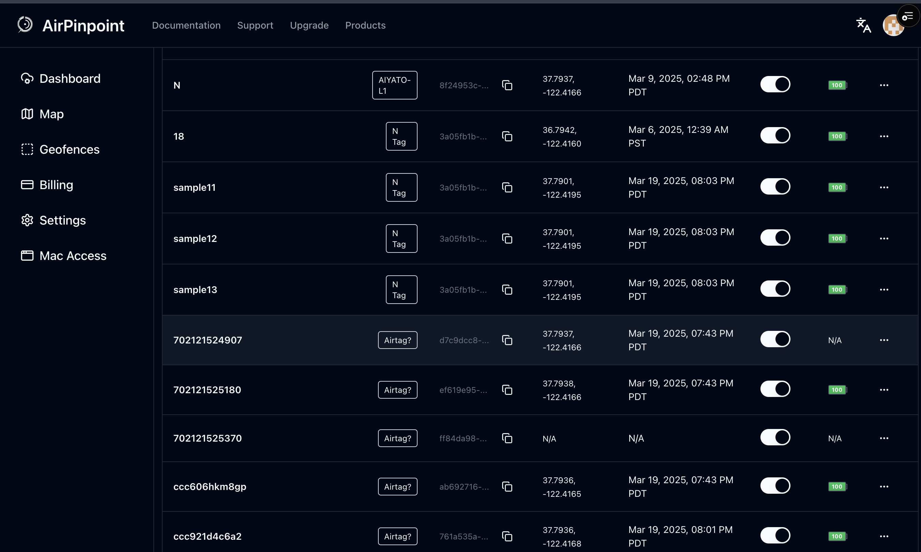Disable tracking toggle for device N
The height and width of the screenshot is (552, 921).
point(775,84)
